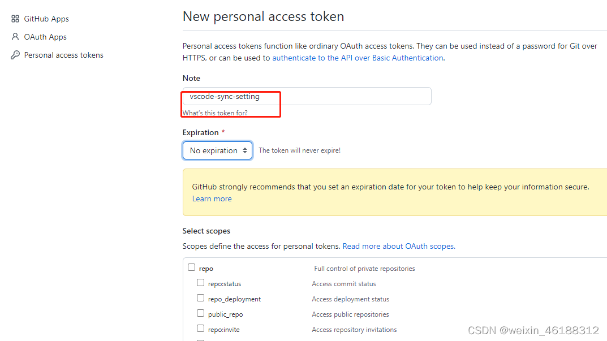Open the Expiration dropdown
Viewport: 607px width, 341px height.
click(x=217, y=150)
